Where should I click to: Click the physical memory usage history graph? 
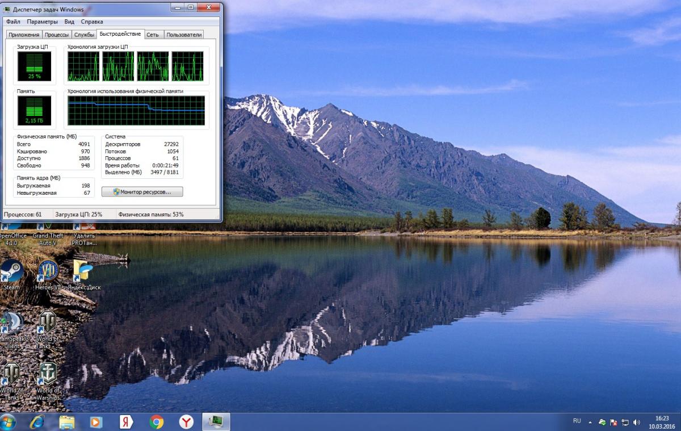pyautogui.click(x=136, y=111)
